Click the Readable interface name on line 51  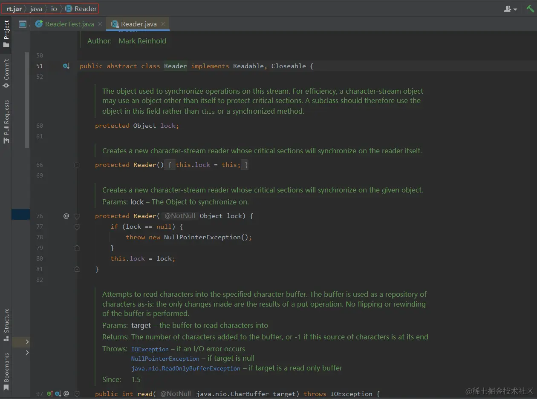tap(248, 66)
